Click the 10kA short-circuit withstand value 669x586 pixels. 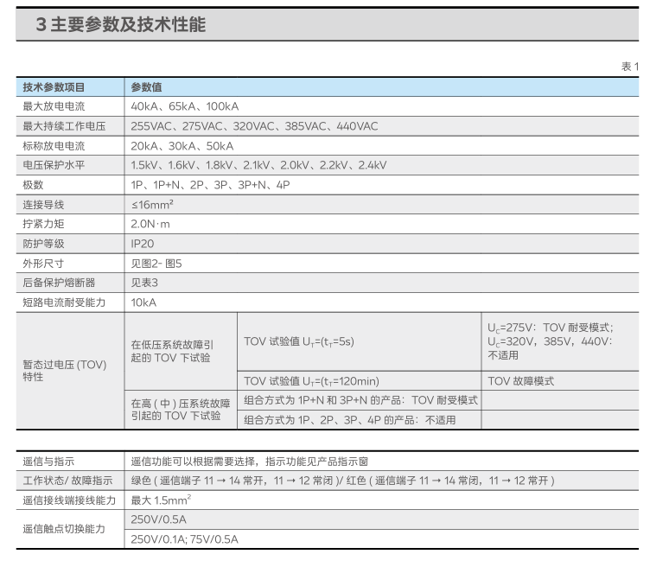143,303
